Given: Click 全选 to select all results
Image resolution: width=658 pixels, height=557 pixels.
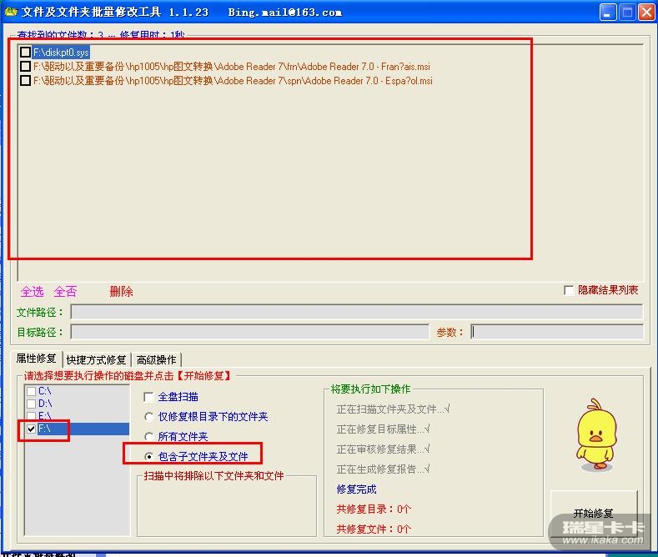Looking at the screenshot, I should pyautogui.click(x=33, y=292).
